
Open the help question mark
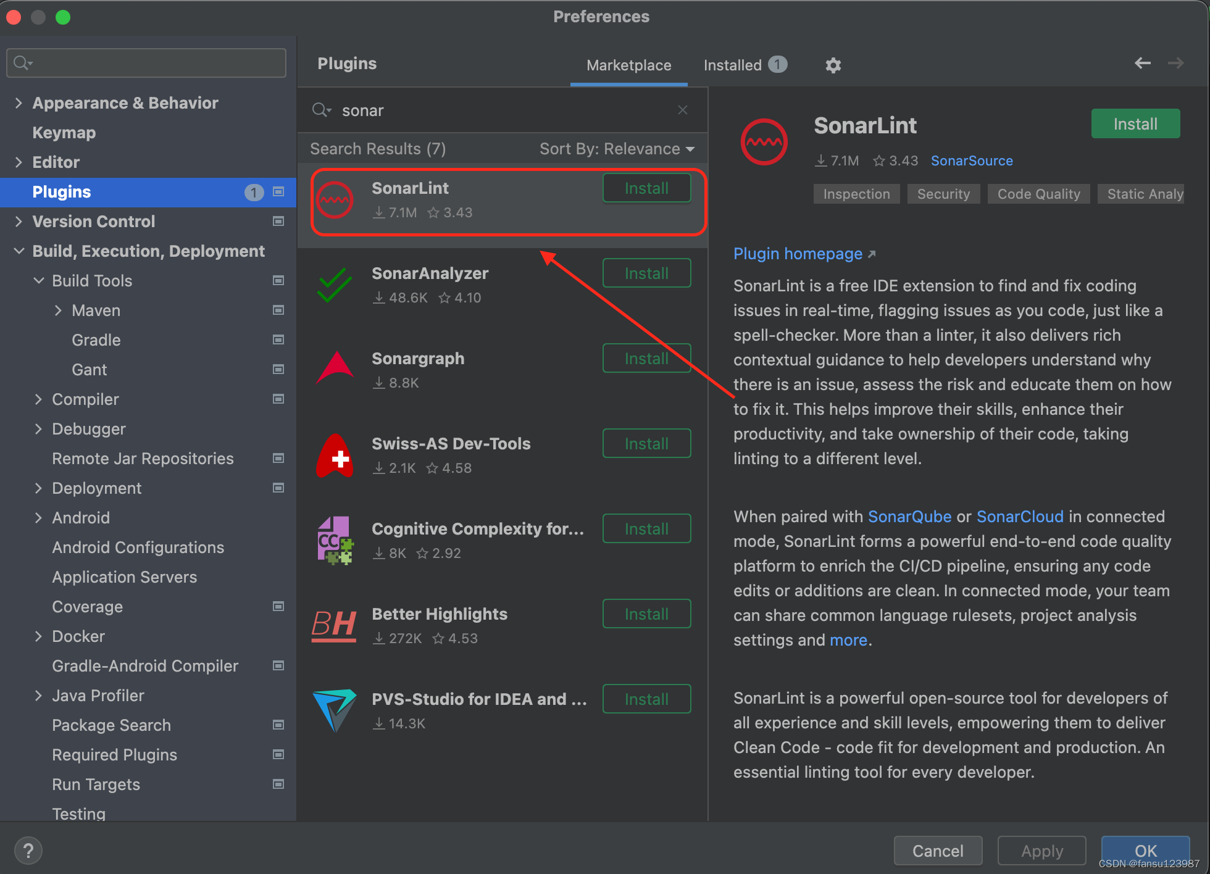point(28,851)
